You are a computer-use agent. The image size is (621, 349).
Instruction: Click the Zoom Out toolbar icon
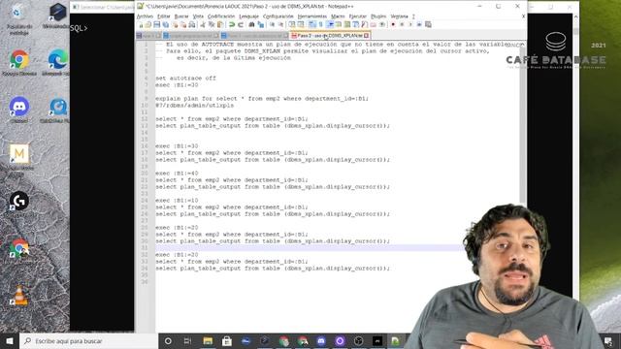(x=280, y=24)
